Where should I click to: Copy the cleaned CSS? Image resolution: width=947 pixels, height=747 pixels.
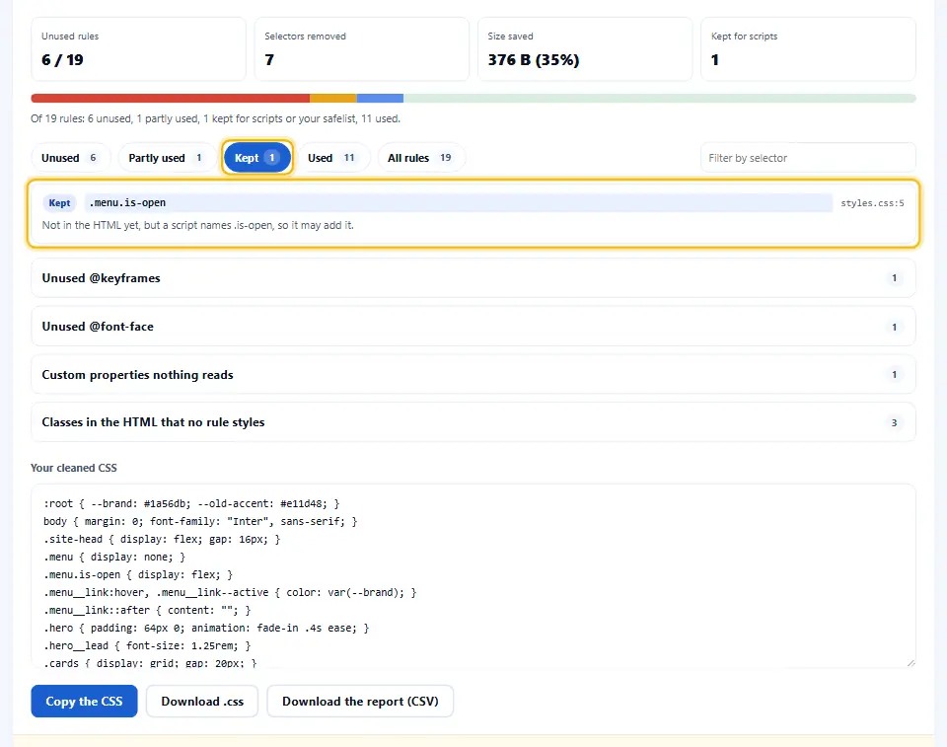point(84,701)
